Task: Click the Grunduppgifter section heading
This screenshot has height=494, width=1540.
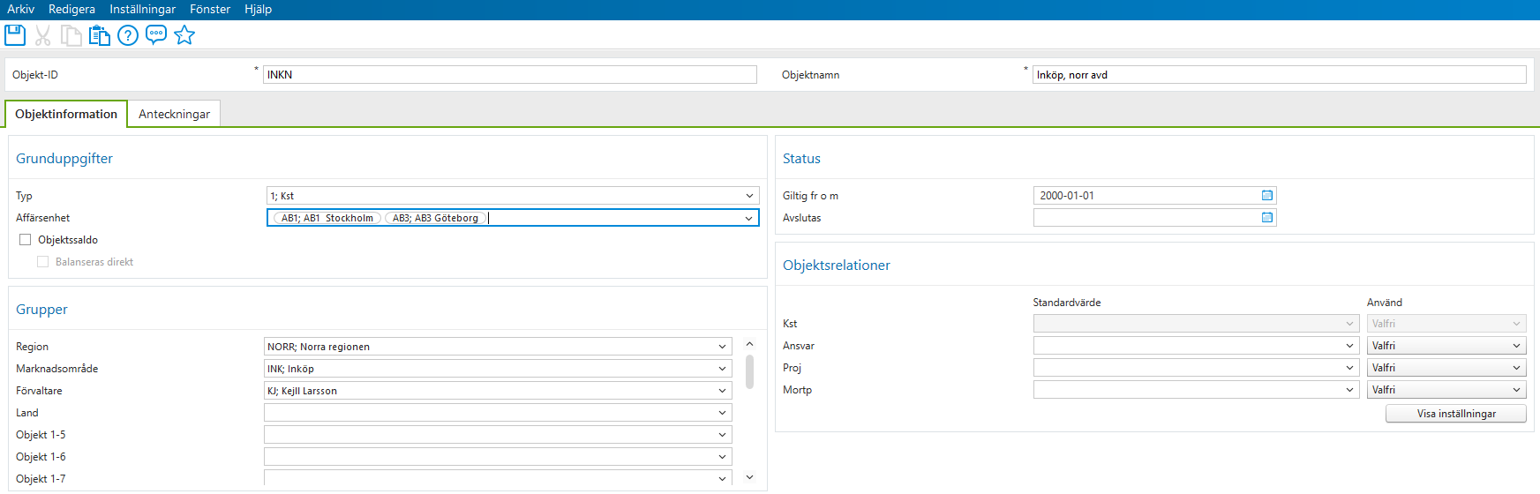Action: coord(64,159)
